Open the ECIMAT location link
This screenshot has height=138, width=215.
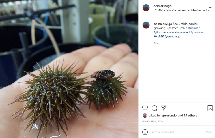click(182, 10)
